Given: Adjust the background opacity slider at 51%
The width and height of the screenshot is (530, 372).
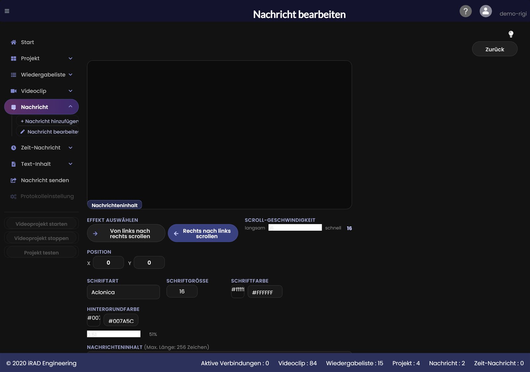Looking at the screenshot, I should [x=114, y=334].
